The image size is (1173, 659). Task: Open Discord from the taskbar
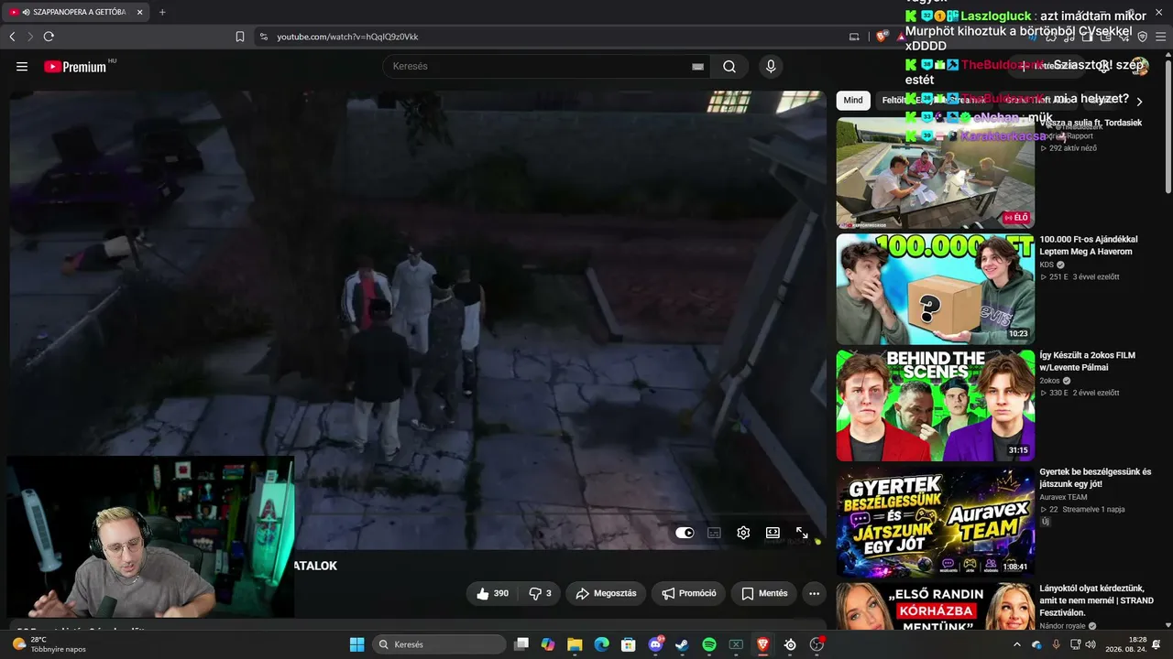(655, 644)
